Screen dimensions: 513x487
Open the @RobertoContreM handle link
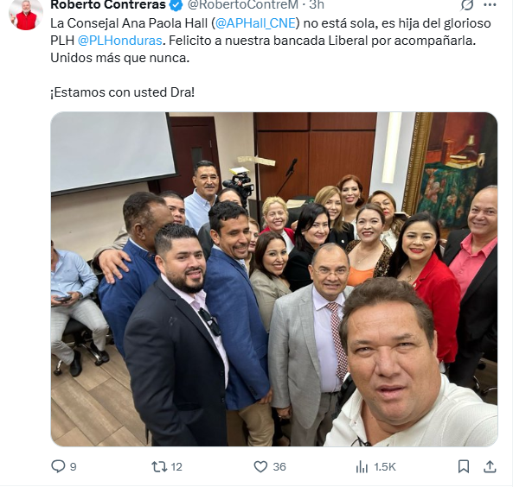pyautogui.click(x=243, y=4)
